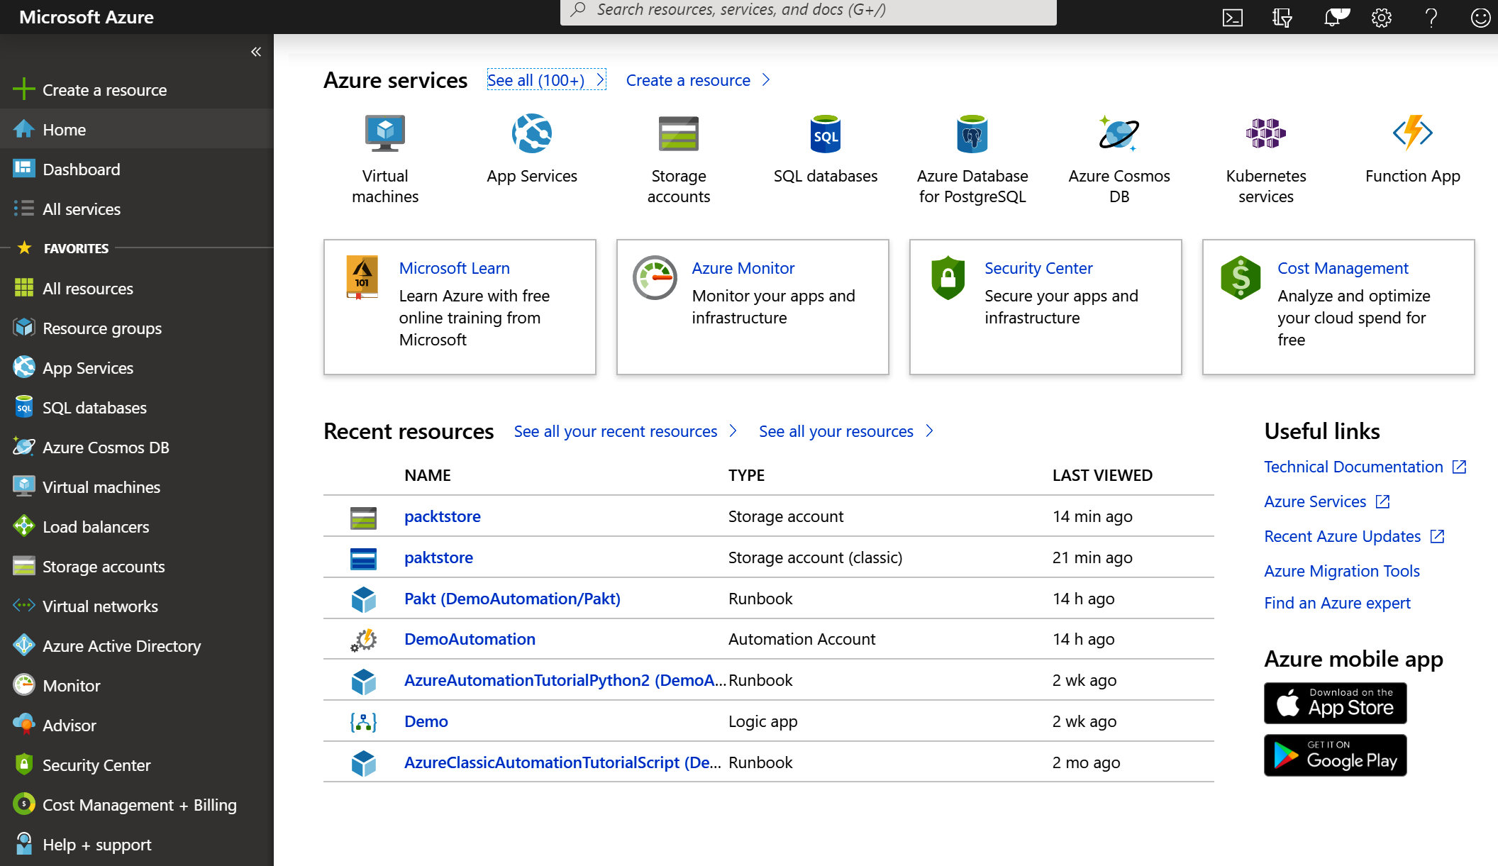The height and width of the screenshot is (866, 1498).
Task: Click Download on the App Store badge
Action: point(1335,703)
